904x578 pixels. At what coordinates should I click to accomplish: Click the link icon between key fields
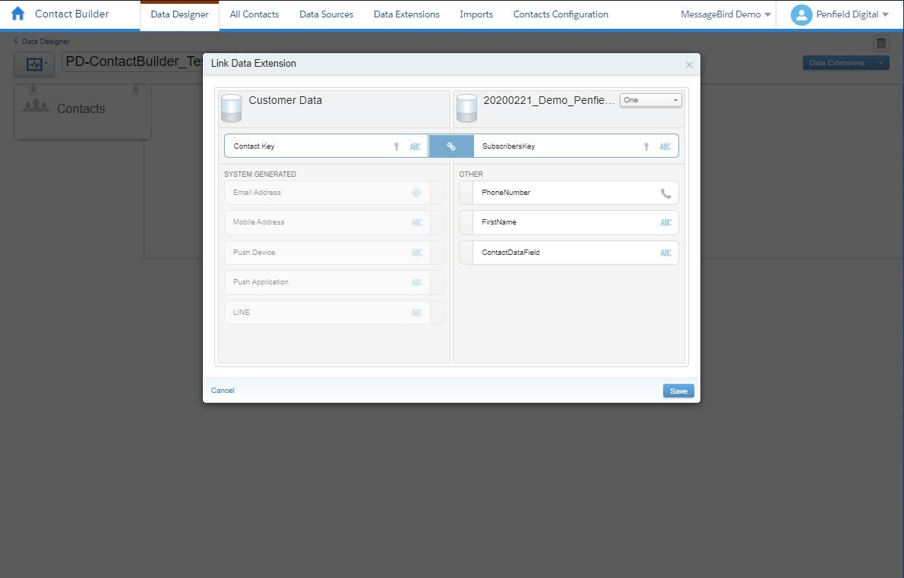pos(450,146)
